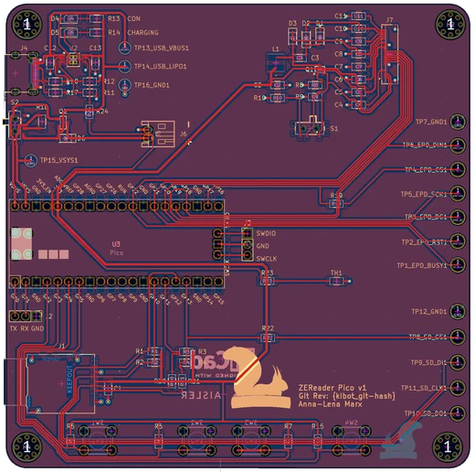Click the L1 inductor footprint
The height and width of the screenshot is (472, 475).
(x=275, y=62)
